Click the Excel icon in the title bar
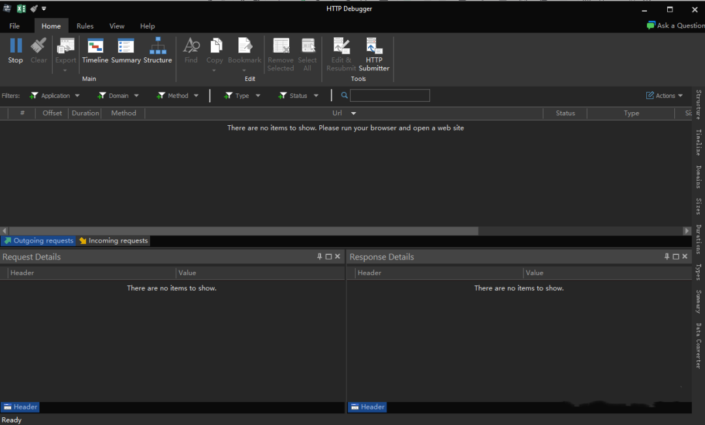 click(x=21, y=8)
